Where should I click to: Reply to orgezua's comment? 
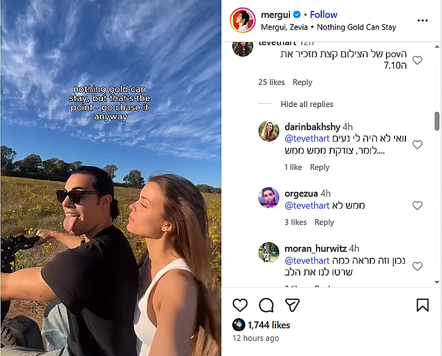coord(324,222)
